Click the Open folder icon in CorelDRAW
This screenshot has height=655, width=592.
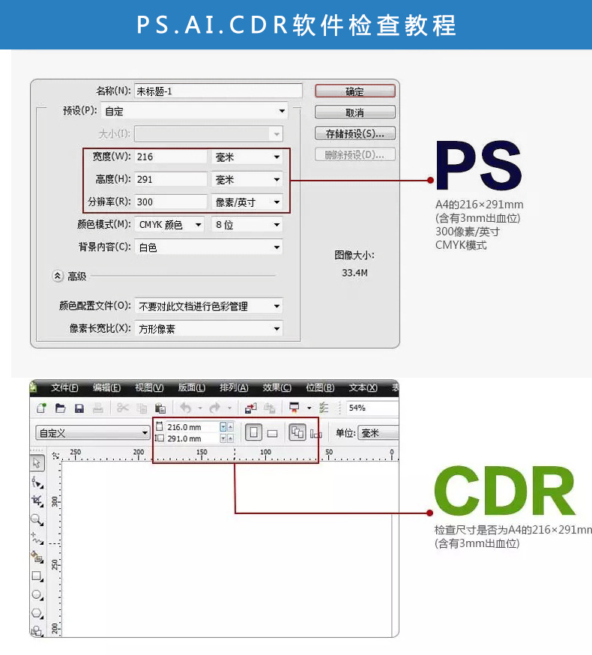pos(61,408)
